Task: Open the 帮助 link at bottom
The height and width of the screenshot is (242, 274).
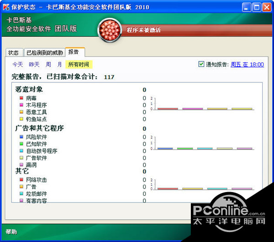Action: click(11, 231)
